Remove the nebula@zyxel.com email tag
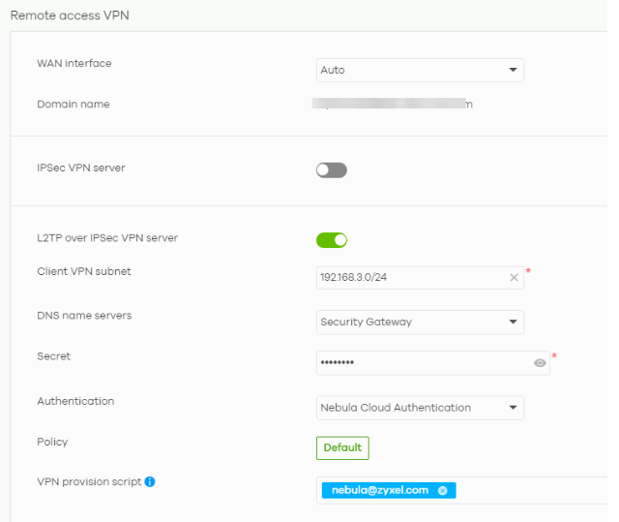Image resolution: width=619 pixels, height=522 pixels. 443,491
